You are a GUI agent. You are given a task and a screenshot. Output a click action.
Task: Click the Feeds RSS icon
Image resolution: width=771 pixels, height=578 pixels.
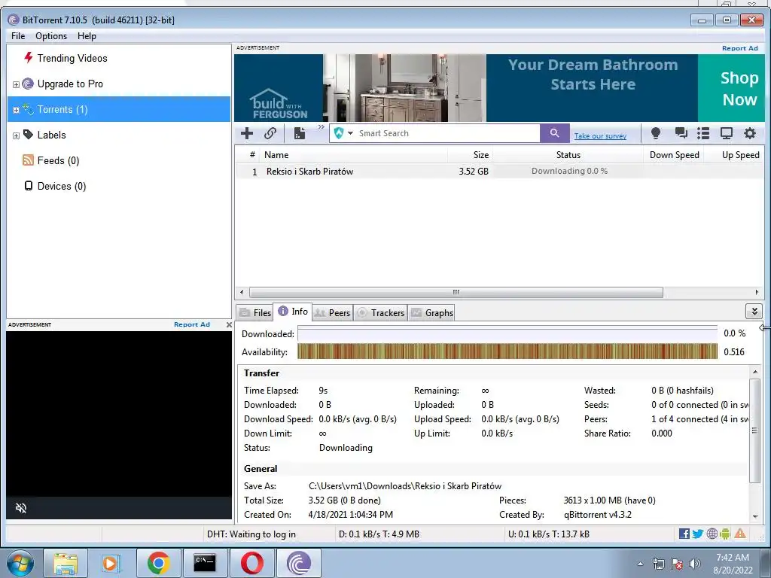point(28,160)
